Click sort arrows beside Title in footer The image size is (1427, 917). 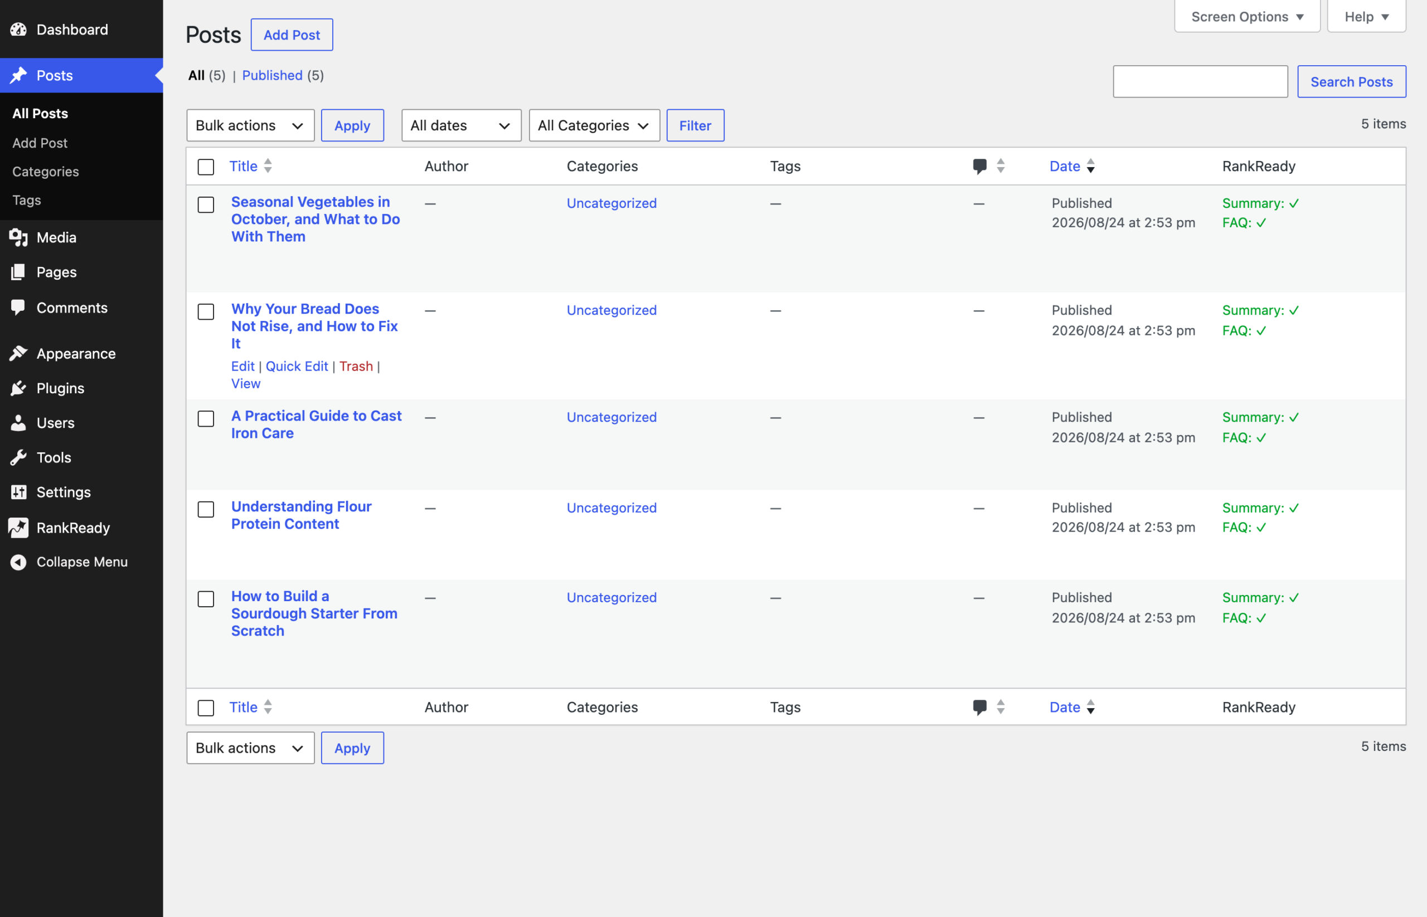(268, 706)
